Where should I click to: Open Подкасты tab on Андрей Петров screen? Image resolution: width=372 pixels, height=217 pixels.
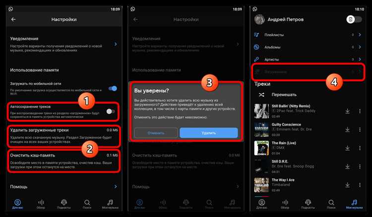(x=308, y=204)
